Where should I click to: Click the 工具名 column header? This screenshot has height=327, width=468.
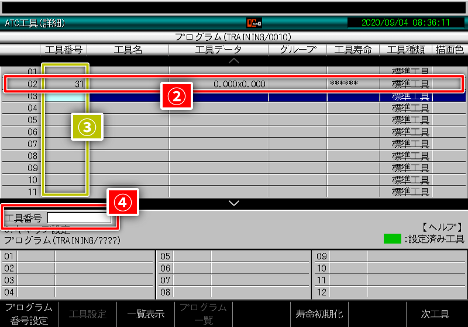point(128,50)
